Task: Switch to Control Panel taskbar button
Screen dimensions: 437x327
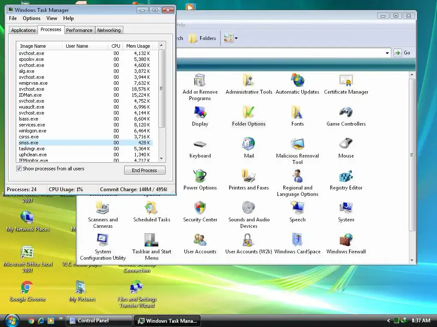Action: (x=99, y=321)
